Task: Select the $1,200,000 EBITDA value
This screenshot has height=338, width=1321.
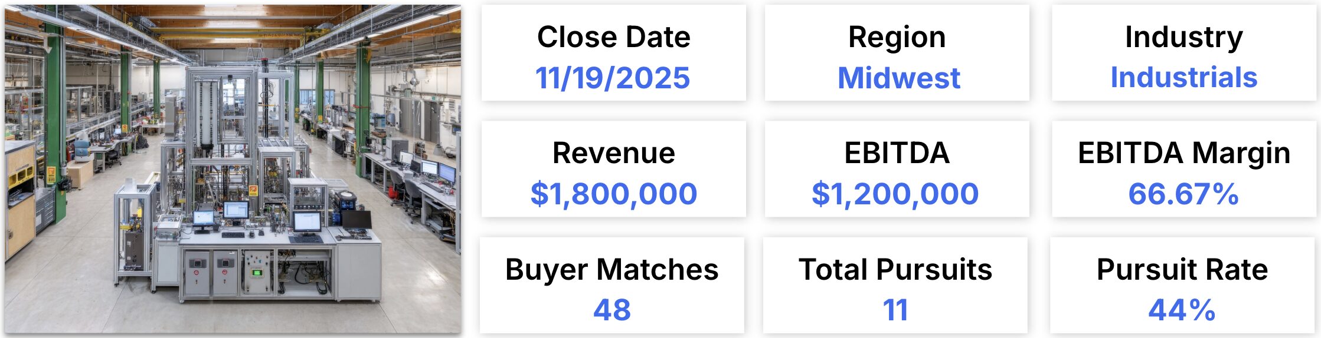Action: [895, 194]
